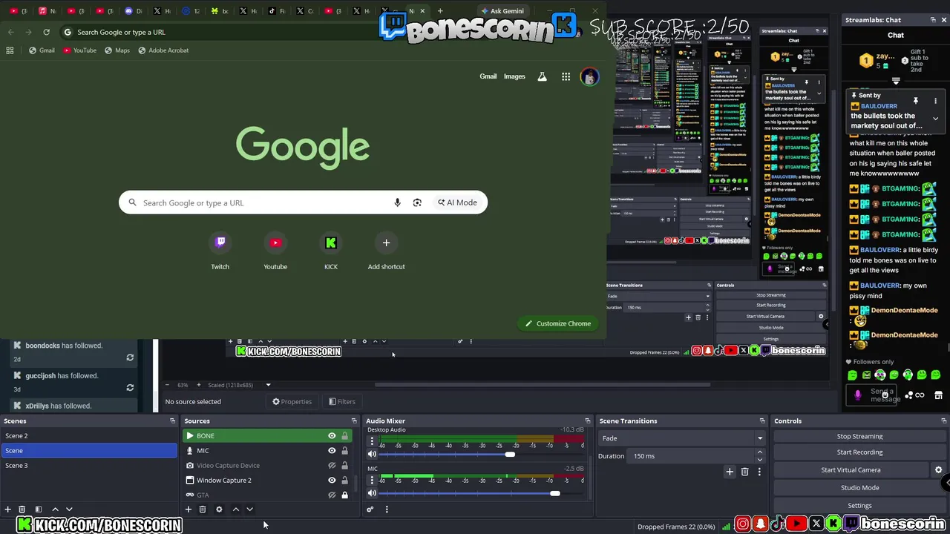Select Scene 3 in Scenes list
The width and height of the screenshot is (950, 534).
point(89,466)
